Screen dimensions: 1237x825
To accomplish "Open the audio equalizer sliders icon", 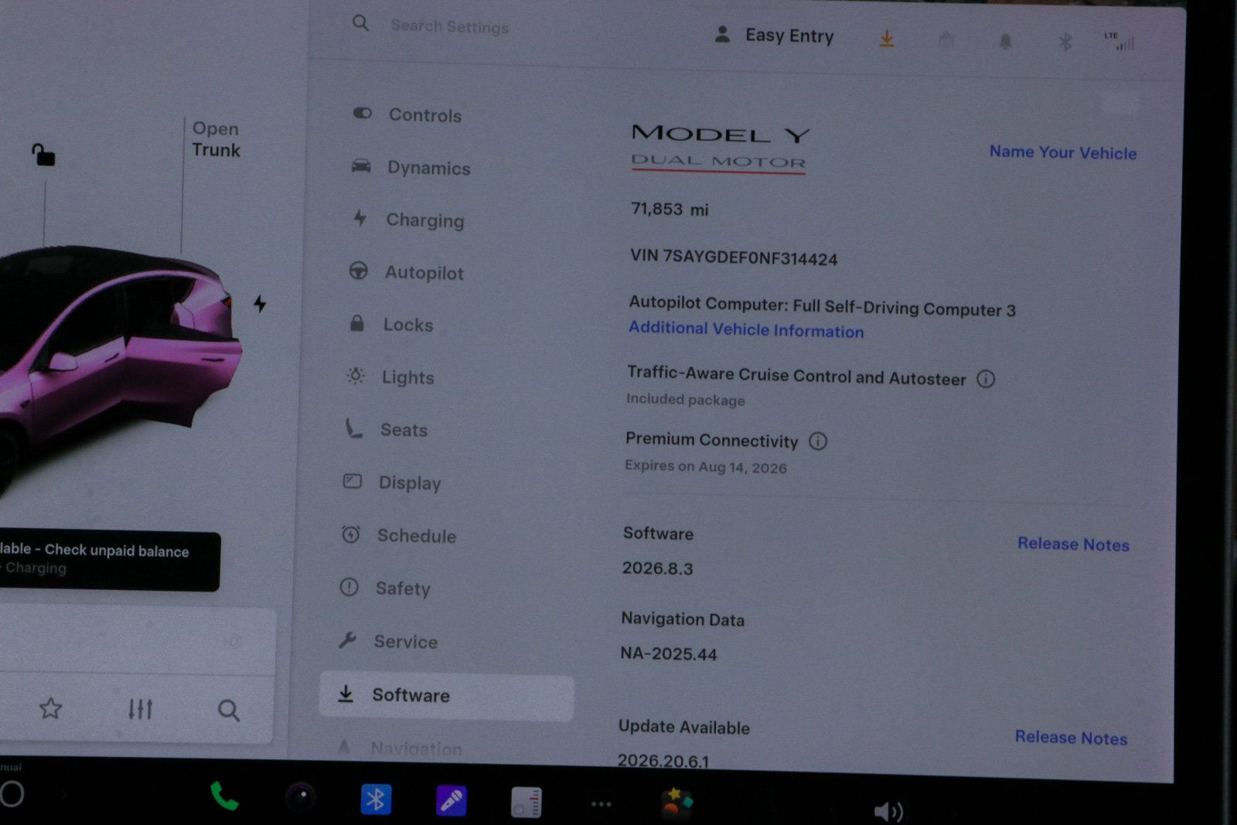I will pyautogui.click(x=140, y=708).
